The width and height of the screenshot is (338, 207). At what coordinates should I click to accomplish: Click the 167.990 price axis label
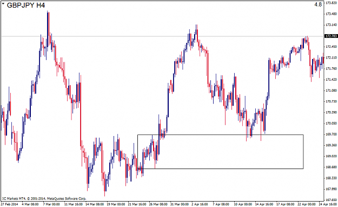pos(332,189)
